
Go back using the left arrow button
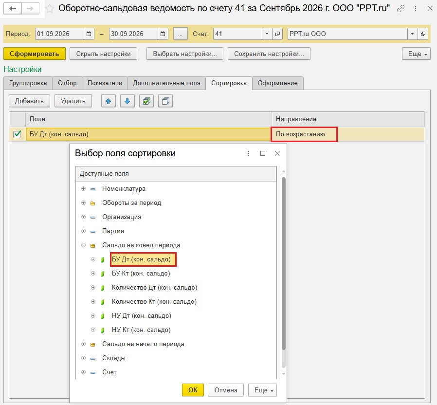pos(13,9)
